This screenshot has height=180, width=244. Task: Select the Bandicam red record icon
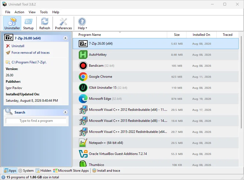coord(83,66)
